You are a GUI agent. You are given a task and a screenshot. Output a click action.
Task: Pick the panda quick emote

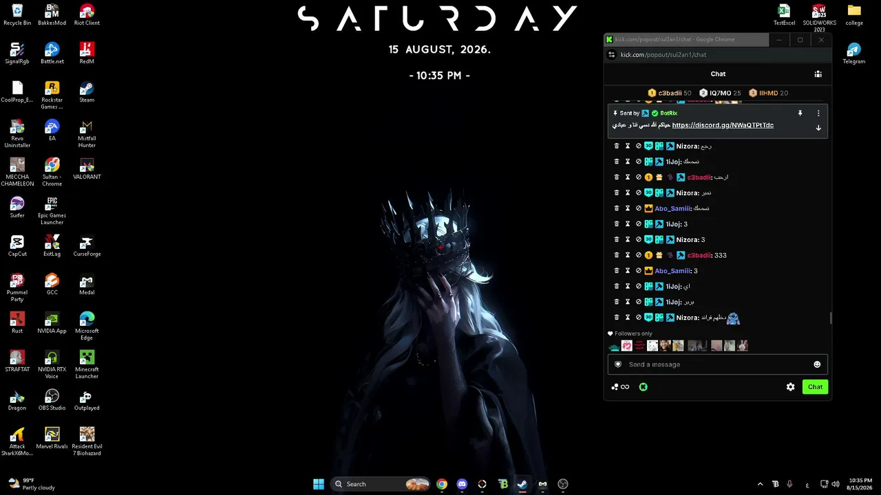tap(652, 346)
